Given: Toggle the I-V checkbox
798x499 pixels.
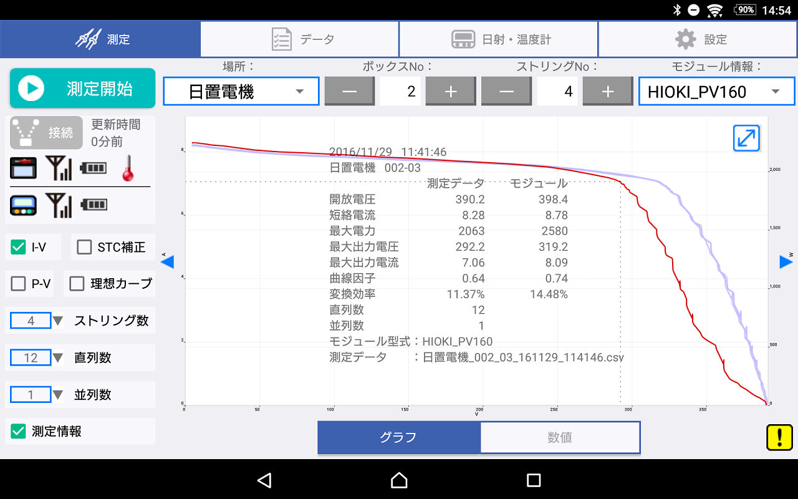Looking at the screenshot, I should coord(19,248).
